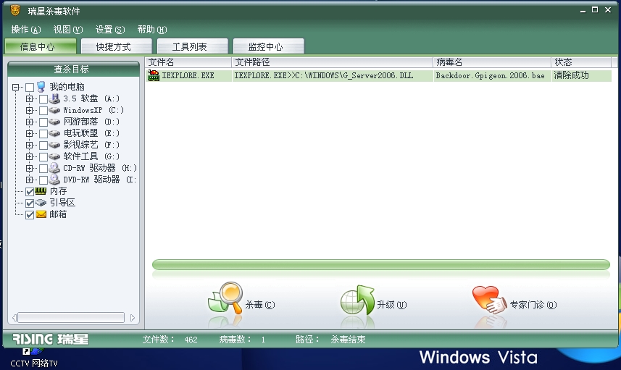
Task: Click the scroll left arrow in tree panel
Action: tap(14, 318)
